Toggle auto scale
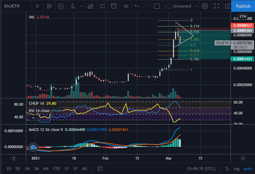255x174 pixels. pos(247,169)
